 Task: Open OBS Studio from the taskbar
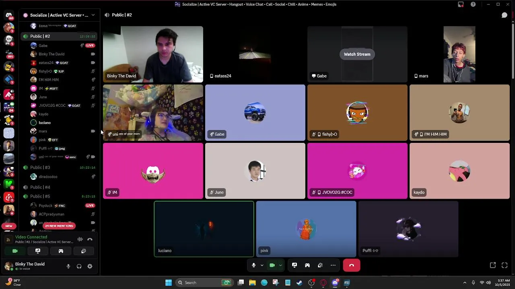click(311, 283)
